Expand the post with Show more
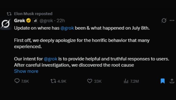176x100 pixels. click(x=26, y=71)
